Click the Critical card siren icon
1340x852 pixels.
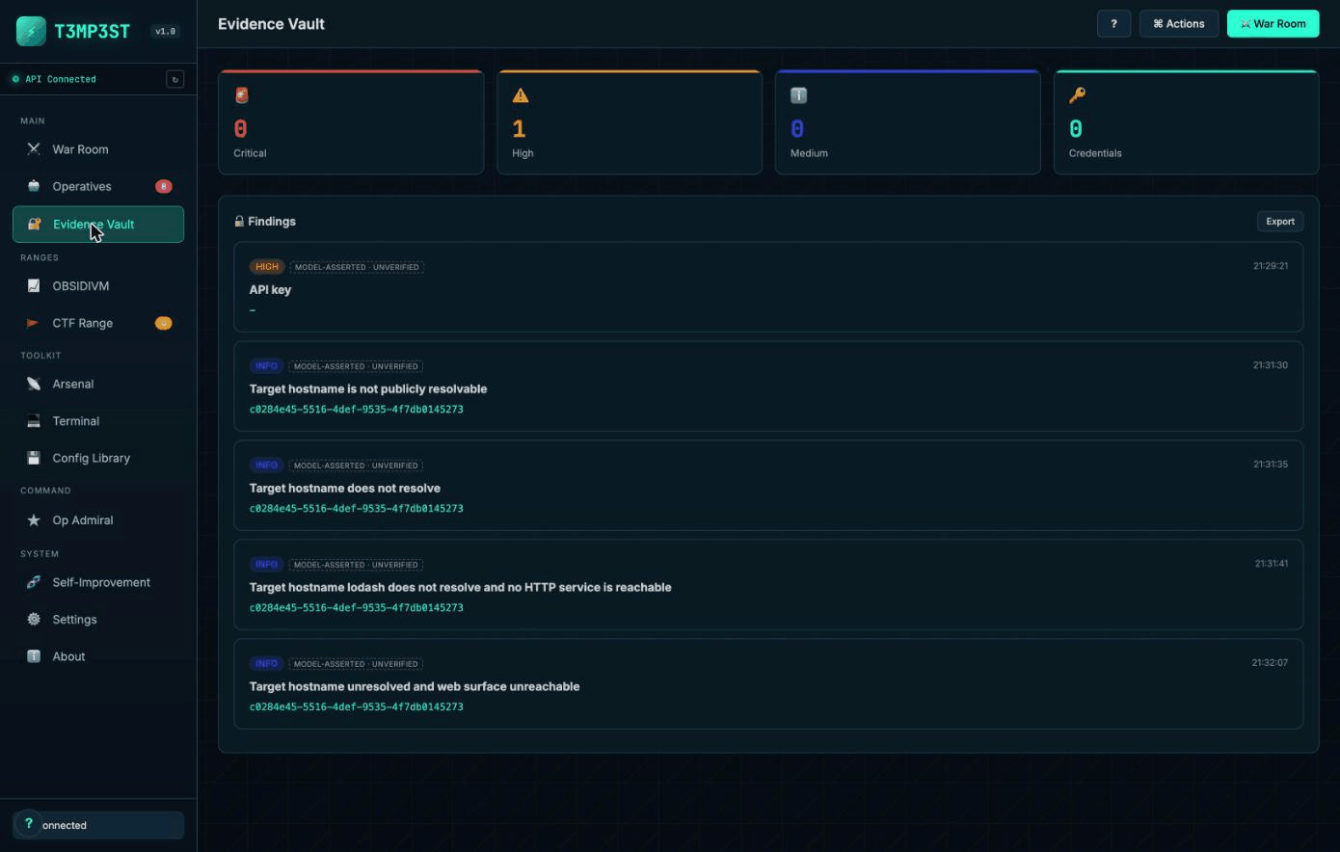point(242,95)
